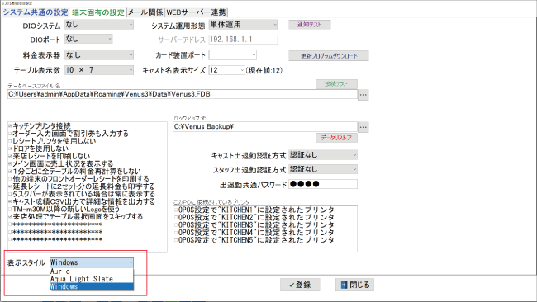The height and width of the screenshot is (302, 537).
Task: Toggle キャスト成績CSV出力で詳細な情報を出力する checkbox
Action: click(10, 202)
